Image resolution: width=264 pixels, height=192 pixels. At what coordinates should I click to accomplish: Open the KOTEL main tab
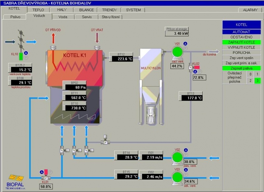(14, 9)
